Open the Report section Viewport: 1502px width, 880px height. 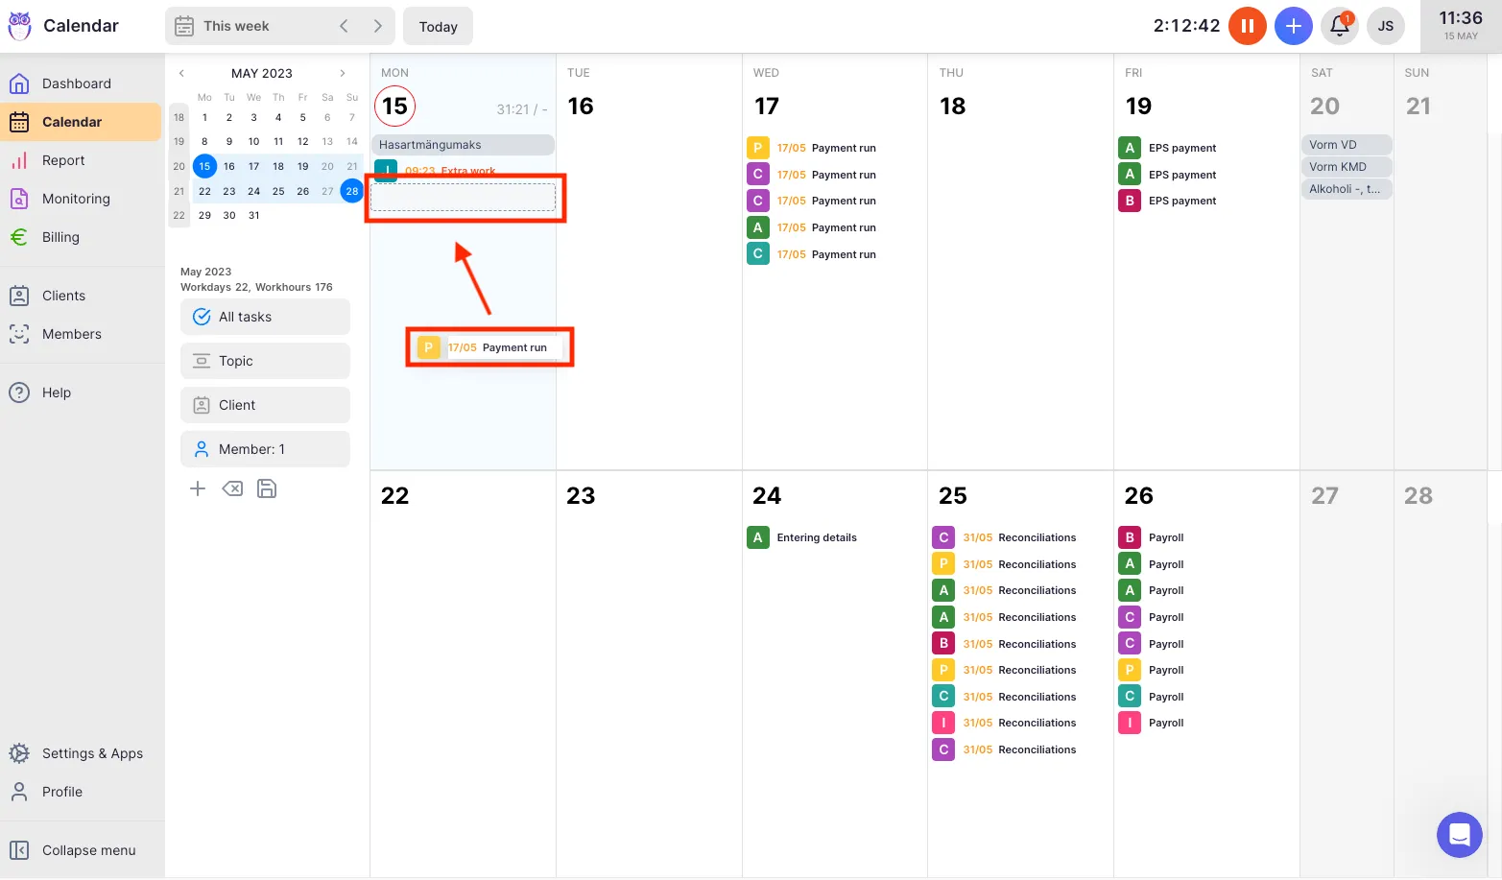pyautogui.click(x=63, y=160)
